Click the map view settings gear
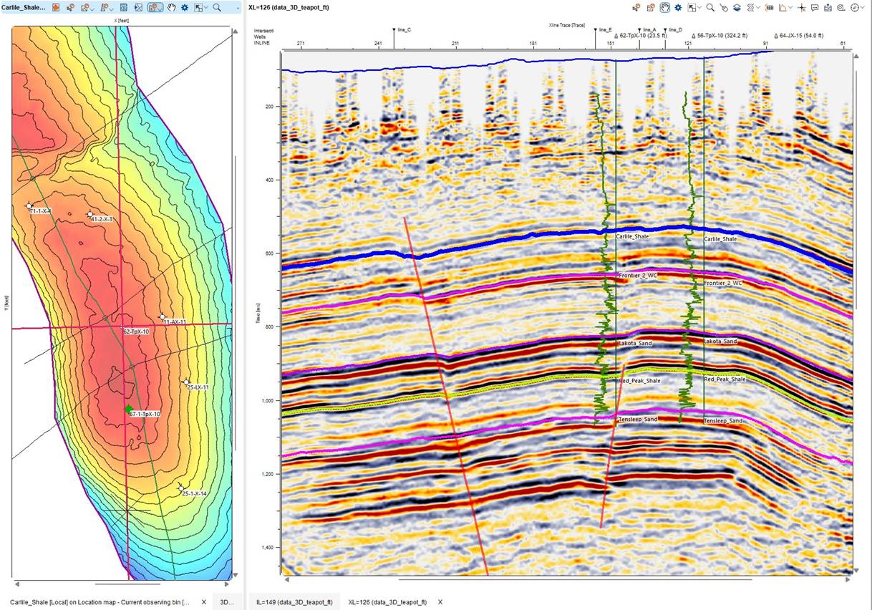Viewport: 872px width, 610px height. (185, 8)
